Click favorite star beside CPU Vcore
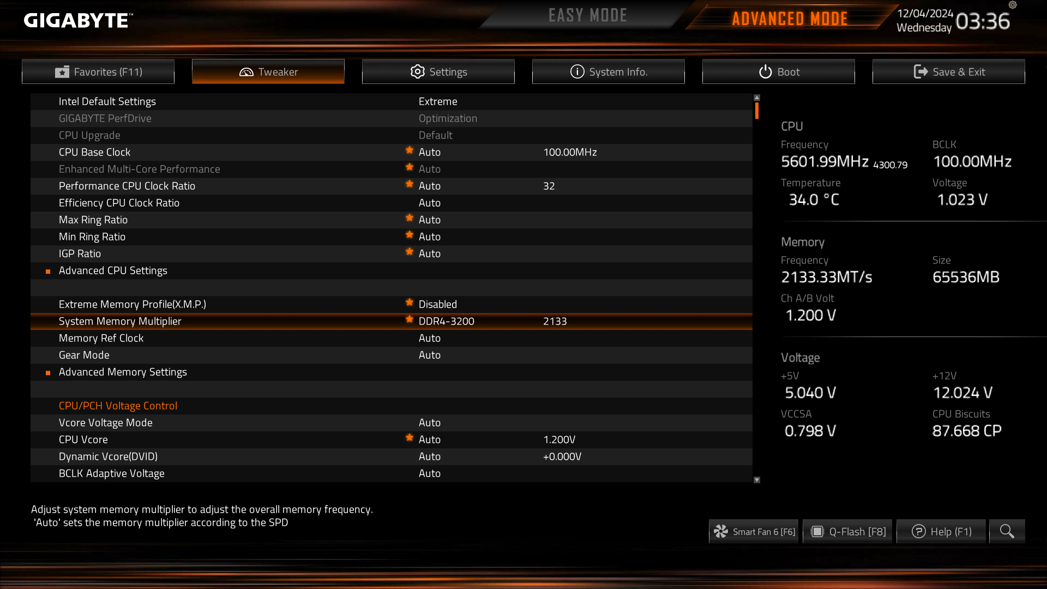The height and width of the screenshot is (589, 1047). pos(410,438)
